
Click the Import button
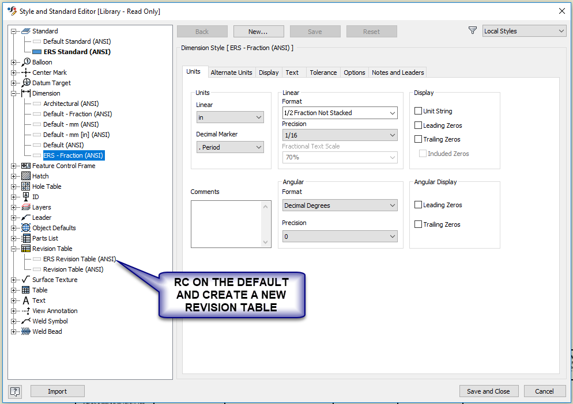[58, 391]
